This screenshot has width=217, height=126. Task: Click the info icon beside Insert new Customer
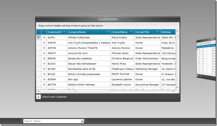click(x=39, y=97)
